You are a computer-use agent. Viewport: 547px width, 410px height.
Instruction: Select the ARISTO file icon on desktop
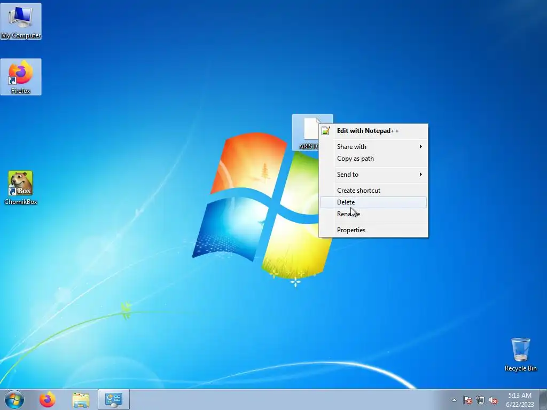pyautogui.click(x=306, y=132)
